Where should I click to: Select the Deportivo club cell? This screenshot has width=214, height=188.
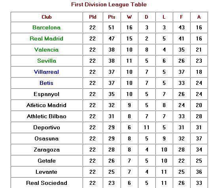point(47,127)
